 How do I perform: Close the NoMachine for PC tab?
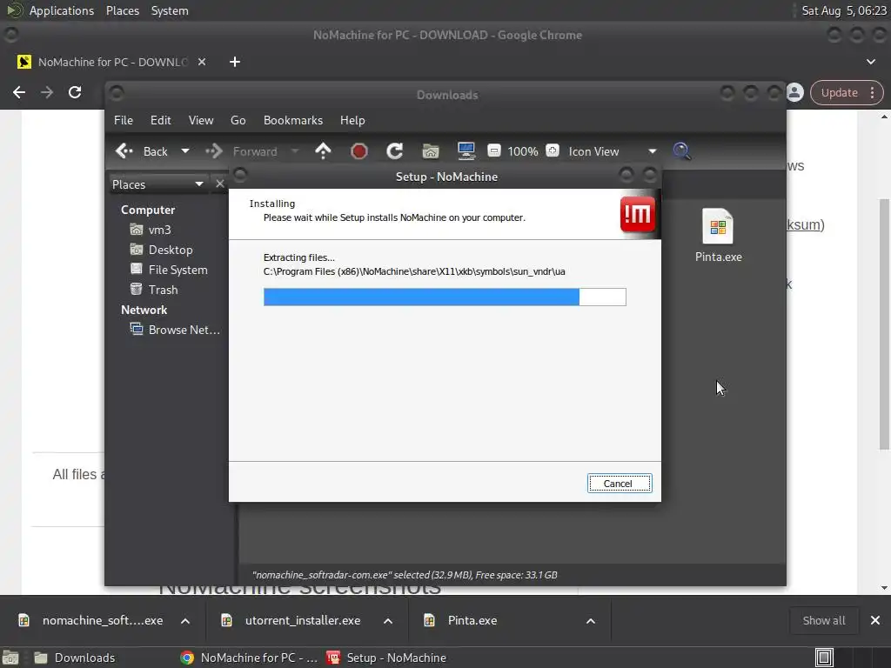point(202,62)
